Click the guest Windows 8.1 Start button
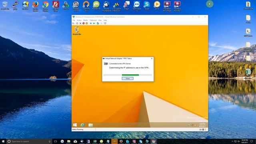This screenshot has height=144, width=256. click(x=75, y=125)
